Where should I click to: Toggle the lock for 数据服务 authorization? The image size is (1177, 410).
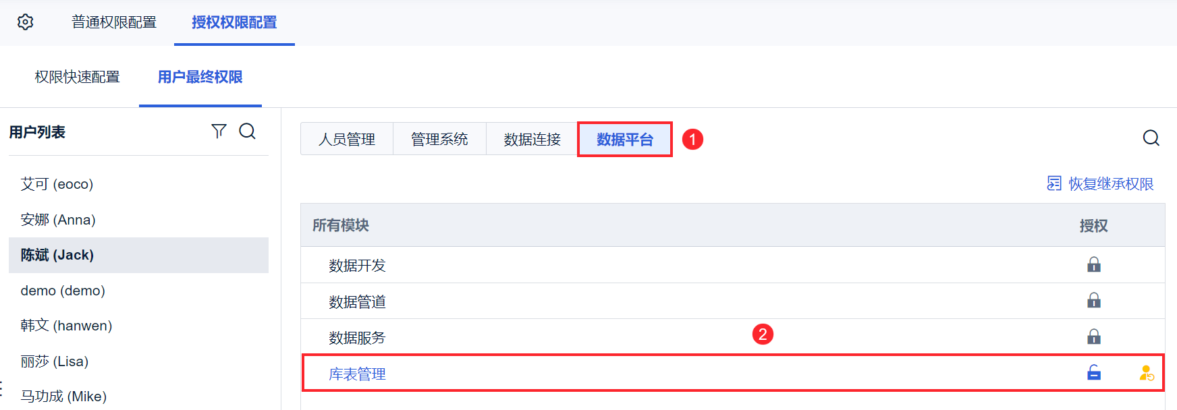pyautogui.click(x=1093, y=336)
